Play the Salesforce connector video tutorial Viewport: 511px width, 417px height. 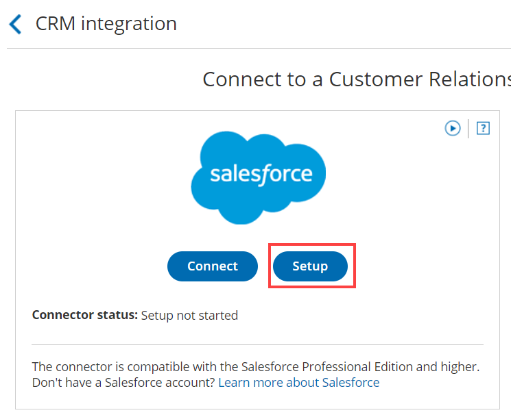coord(452,128)
